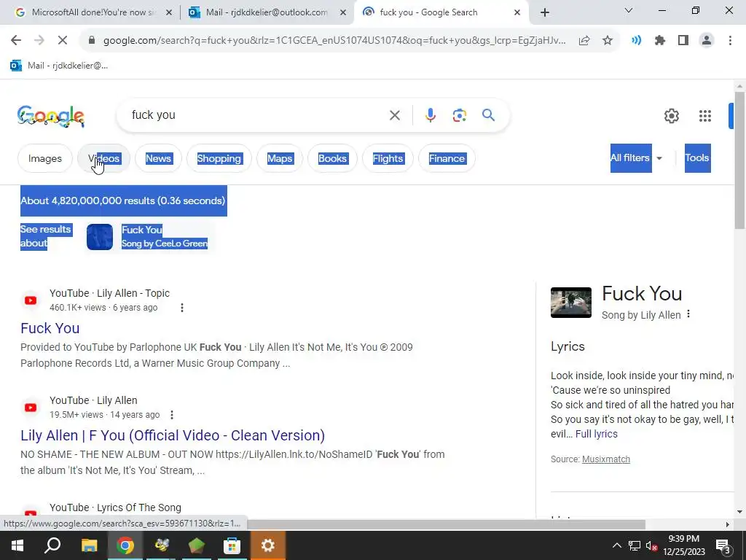Click the horizontal scrollbar at page bottom
The image size is (746, 560).
click(446, 524)
